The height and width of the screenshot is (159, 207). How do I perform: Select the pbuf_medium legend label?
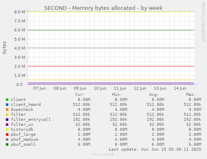[x=25, y=139]
